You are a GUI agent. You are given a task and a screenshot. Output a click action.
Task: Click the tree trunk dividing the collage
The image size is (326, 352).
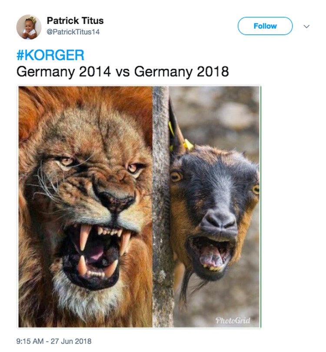pyautogui.click(x=162, y=206)
